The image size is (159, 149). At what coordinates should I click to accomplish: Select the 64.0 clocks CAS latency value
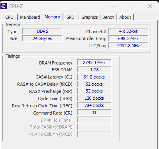click(x=94, y=77)
